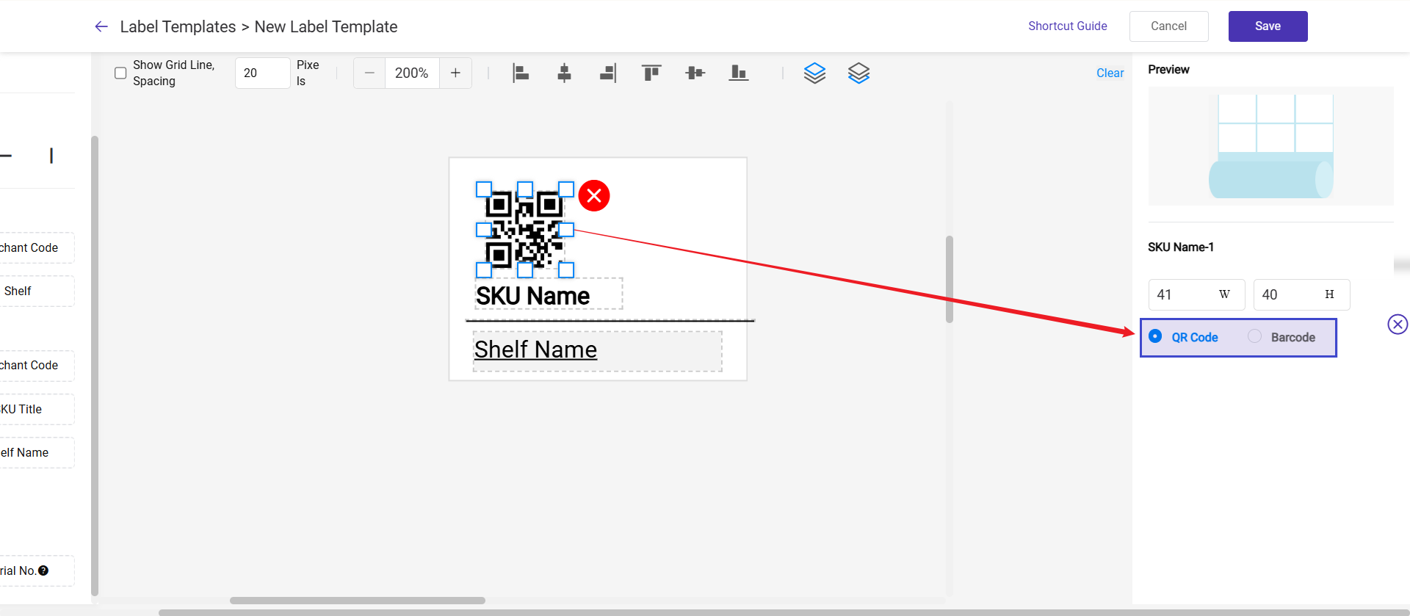The image size is (1410, 616).
Task: Bring the selected element to front layer
Action: pos(814,73)
